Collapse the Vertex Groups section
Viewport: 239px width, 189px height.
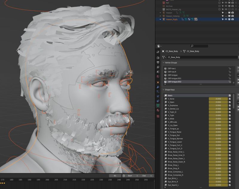coord(163,63)
